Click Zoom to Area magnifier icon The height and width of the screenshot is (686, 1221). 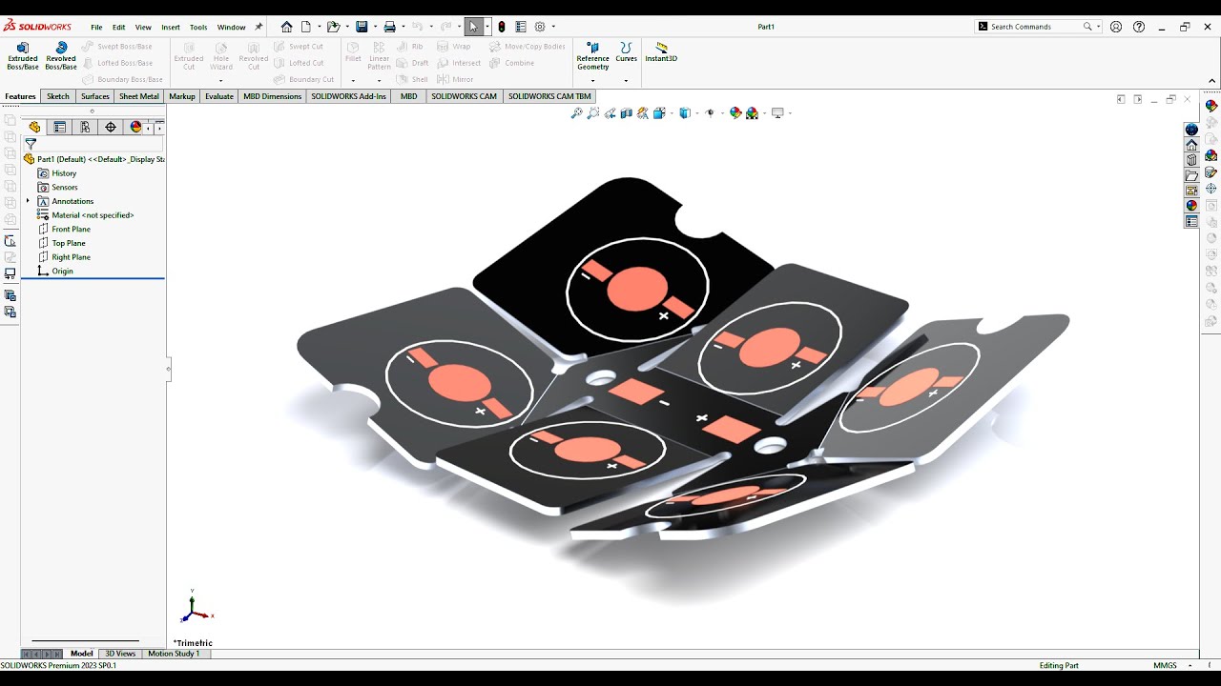pos(593,113)
